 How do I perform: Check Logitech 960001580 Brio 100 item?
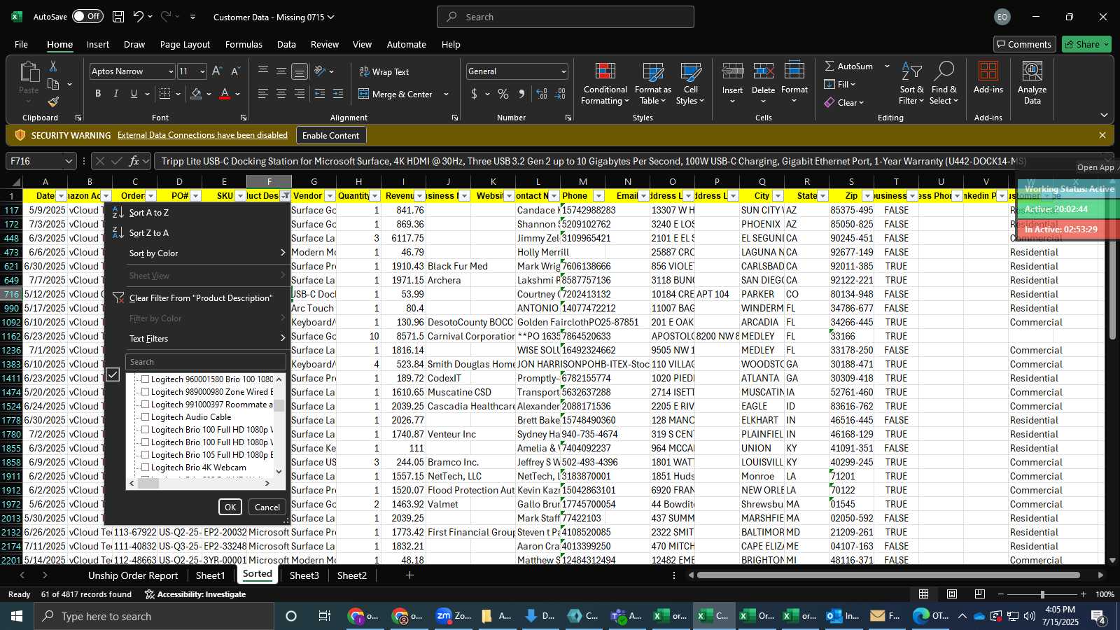[x=146, y=379]
